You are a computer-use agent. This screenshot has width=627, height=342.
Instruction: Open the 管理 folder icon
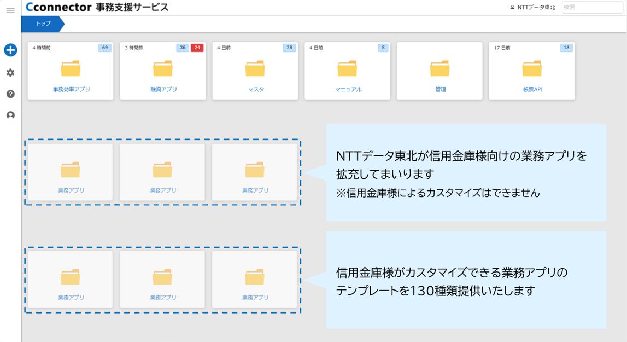tap(440, 68)
